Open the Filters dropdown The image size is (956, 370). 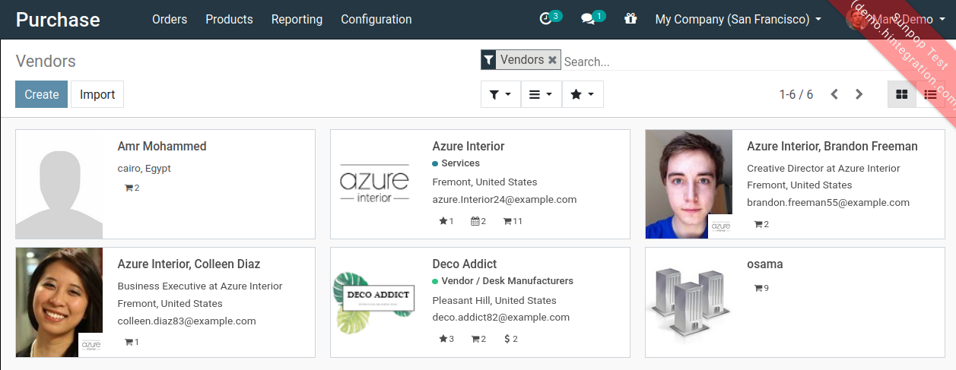(x=500, y=94)
